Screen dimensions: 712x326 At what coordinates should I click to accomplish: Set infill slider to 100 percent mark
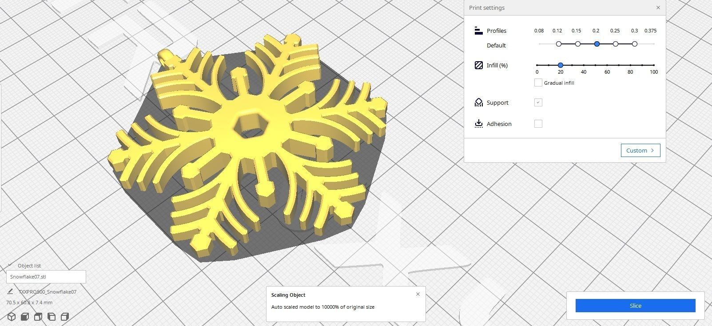[654, 65]
